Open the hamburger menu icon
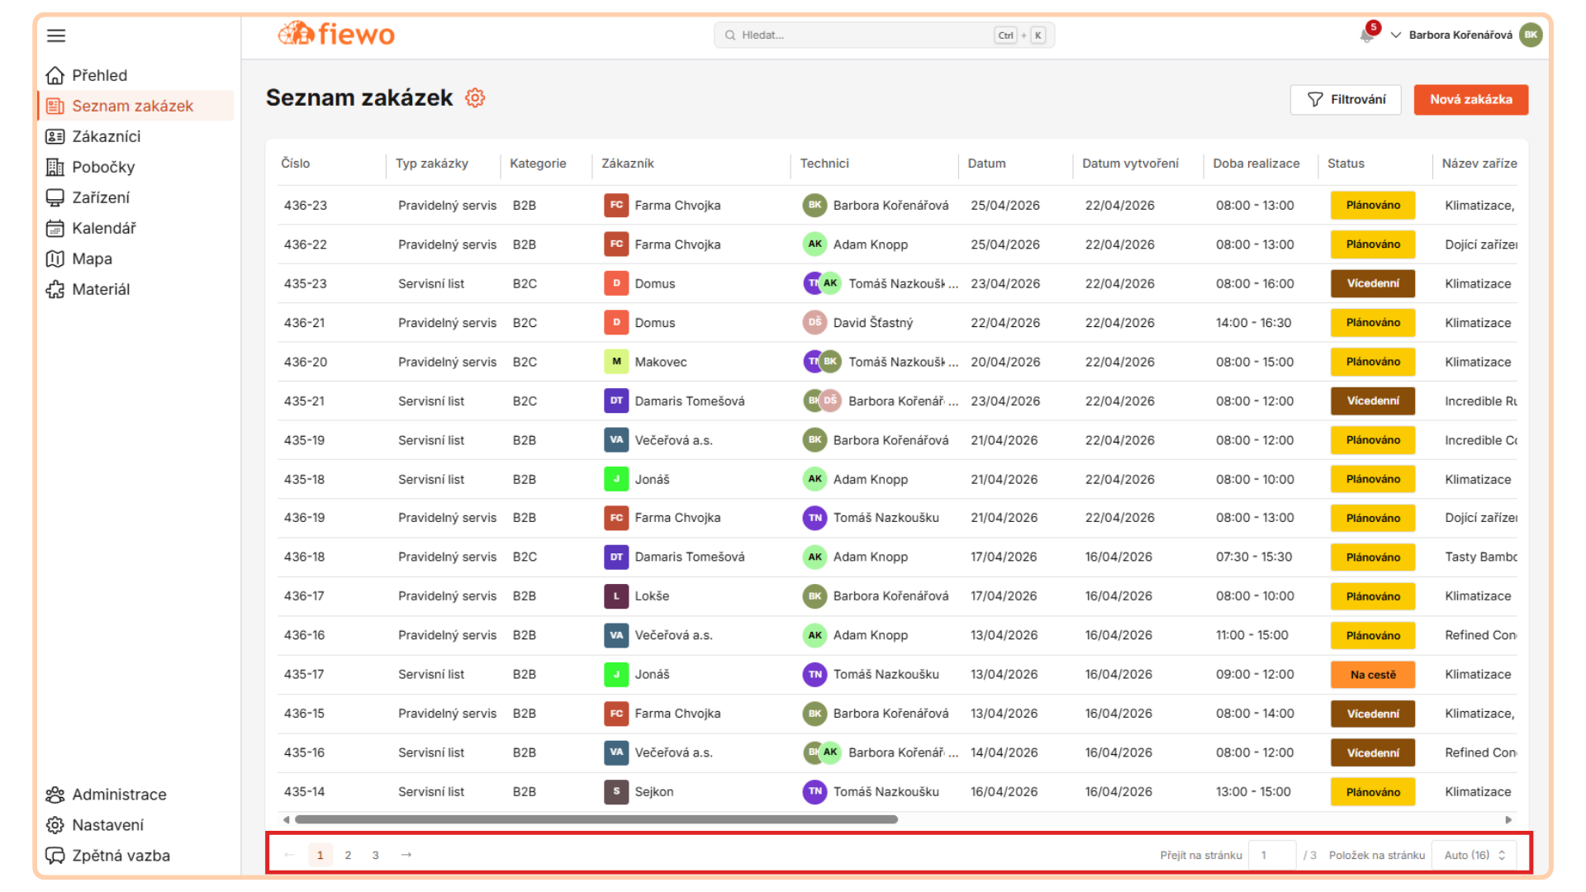The height and width of the screenshot is (892, 1586). 56,36
